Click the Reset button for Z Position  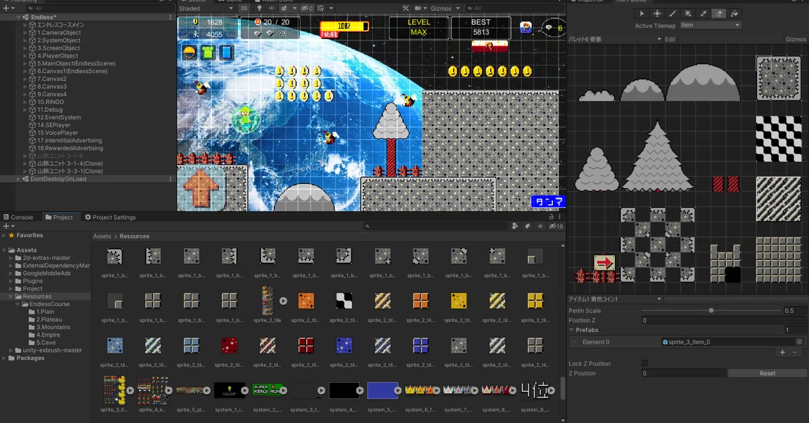click(767, 373)
